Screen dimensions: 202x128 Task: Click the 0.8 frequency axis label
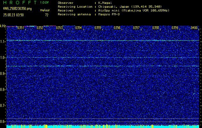tap(3, 90)
